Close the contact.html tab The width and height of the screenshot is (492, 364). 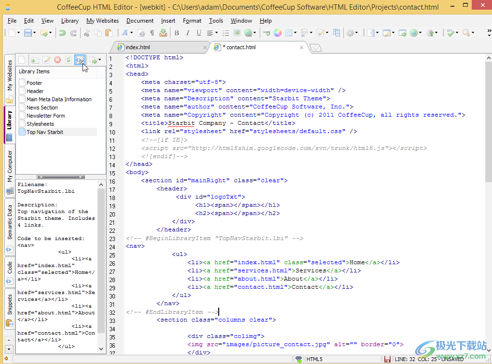coord(301,48)
